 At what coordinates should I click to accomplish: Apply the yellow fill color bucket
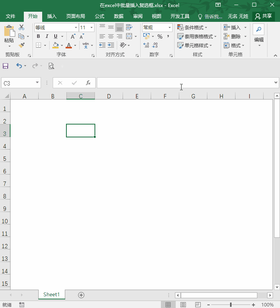[x=55, y=45]
